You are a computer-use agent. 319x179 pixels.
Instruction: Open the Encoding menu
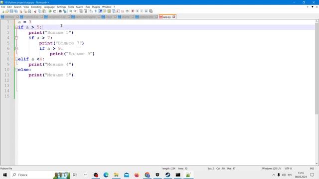coord(36,7)
